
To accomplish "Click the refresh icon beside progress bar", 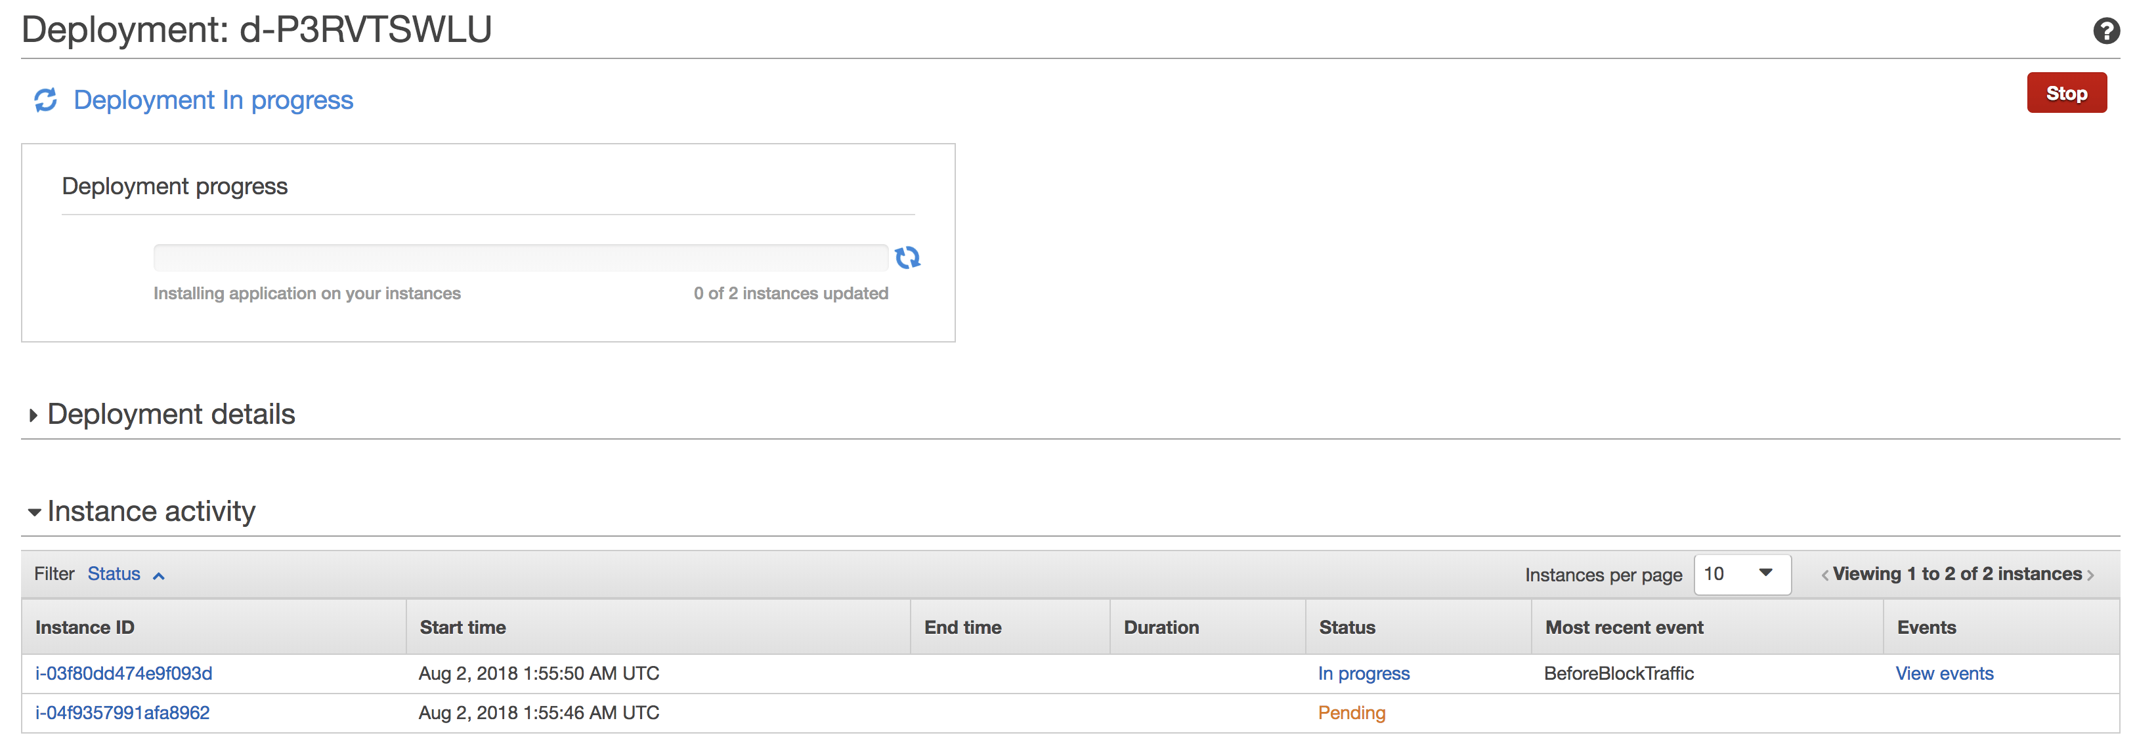I will [x=907, y=258].
